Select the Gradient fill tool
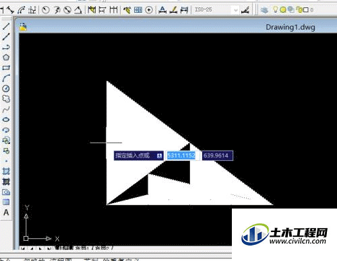The image size is (337, 261). 6,182
